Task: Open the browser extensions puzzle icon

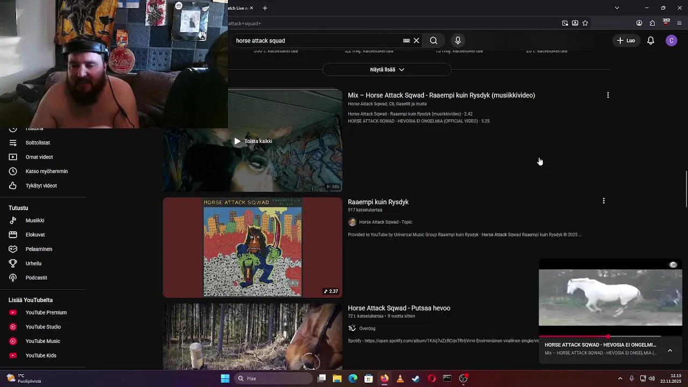Action: click(652, 23)
